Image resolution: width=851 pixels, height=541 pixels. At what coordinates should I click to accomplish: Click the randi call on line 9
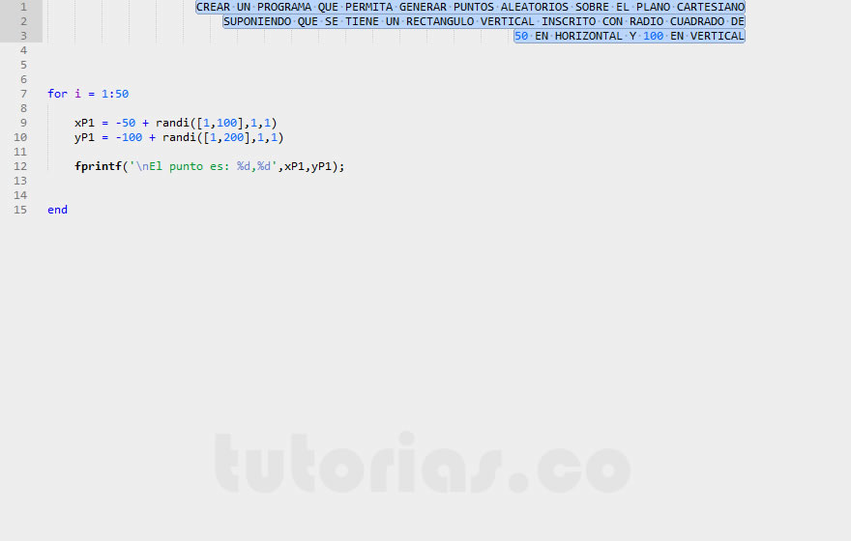[x=216, y=123]
